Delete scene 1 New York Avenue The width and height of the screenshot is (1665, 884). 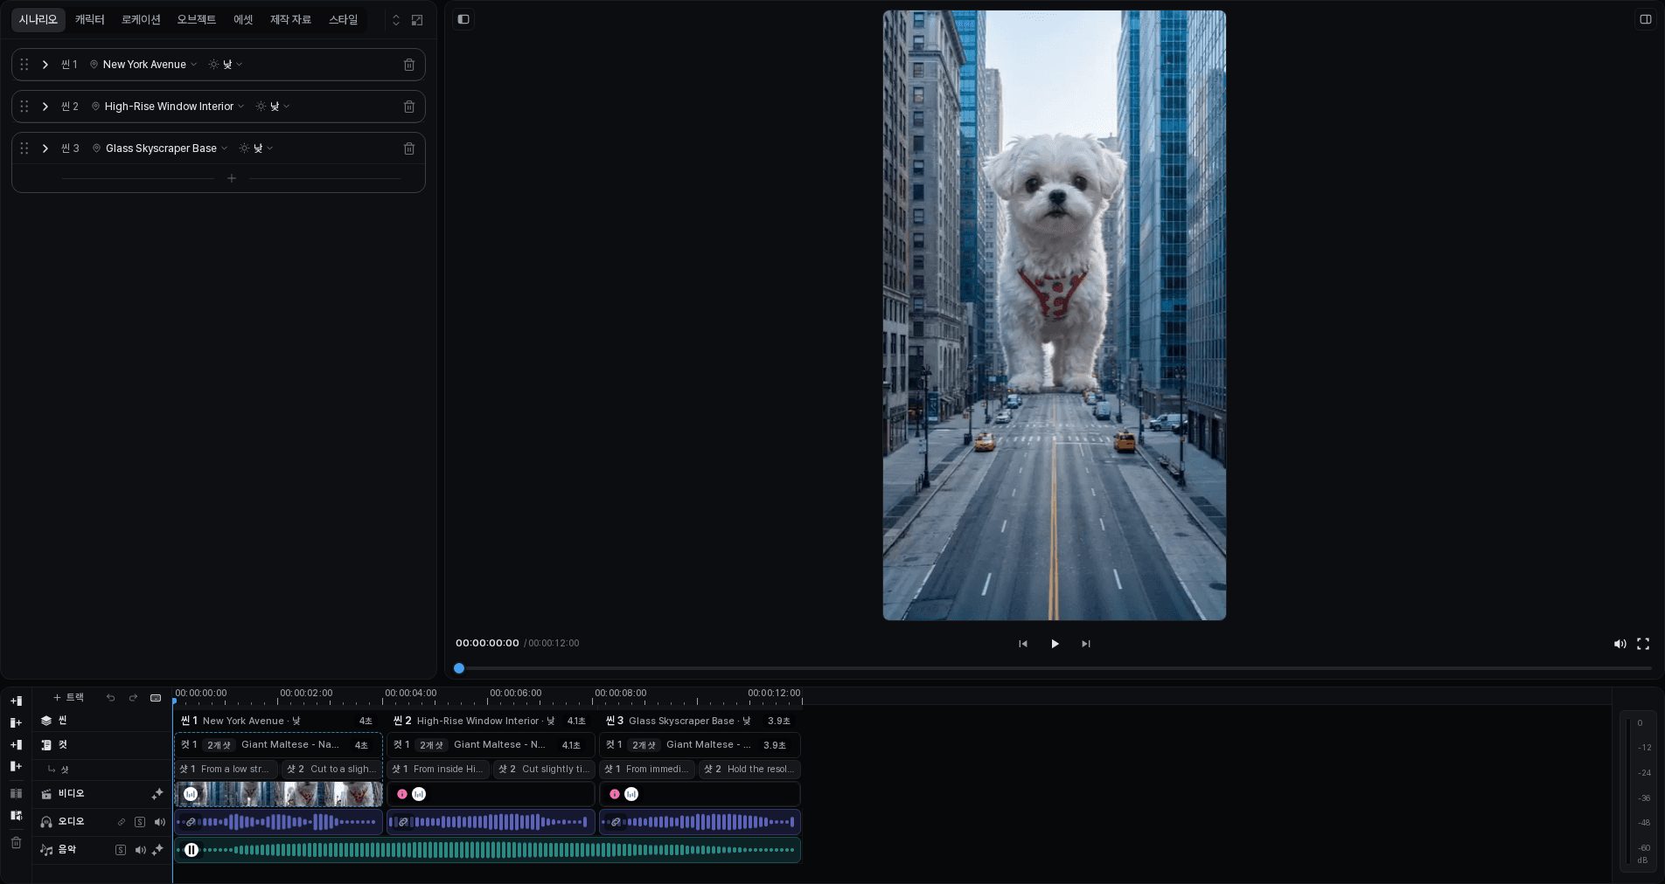coord(408,65)
